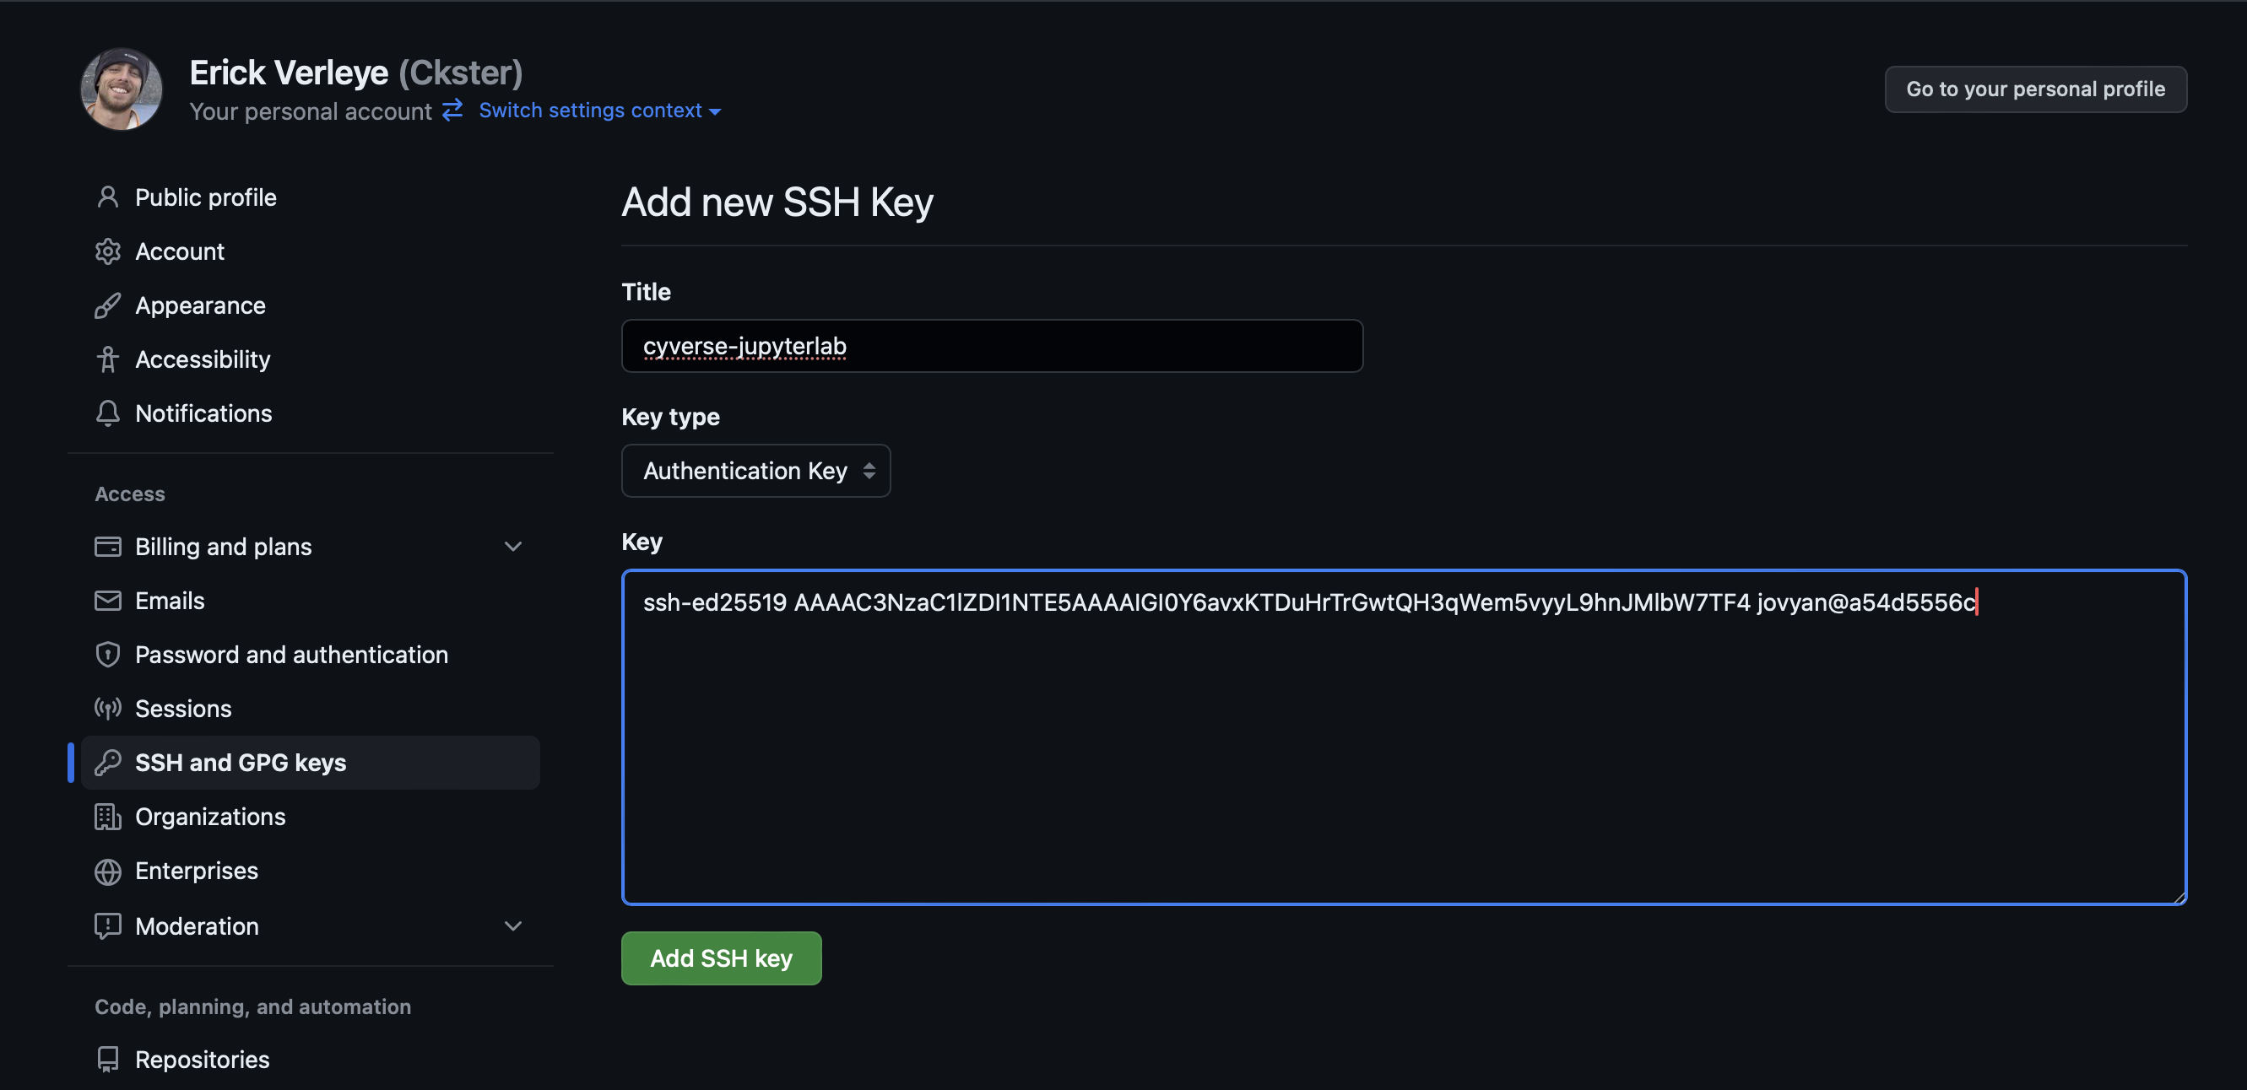Click the Repositories book icon

point(108,1059)
